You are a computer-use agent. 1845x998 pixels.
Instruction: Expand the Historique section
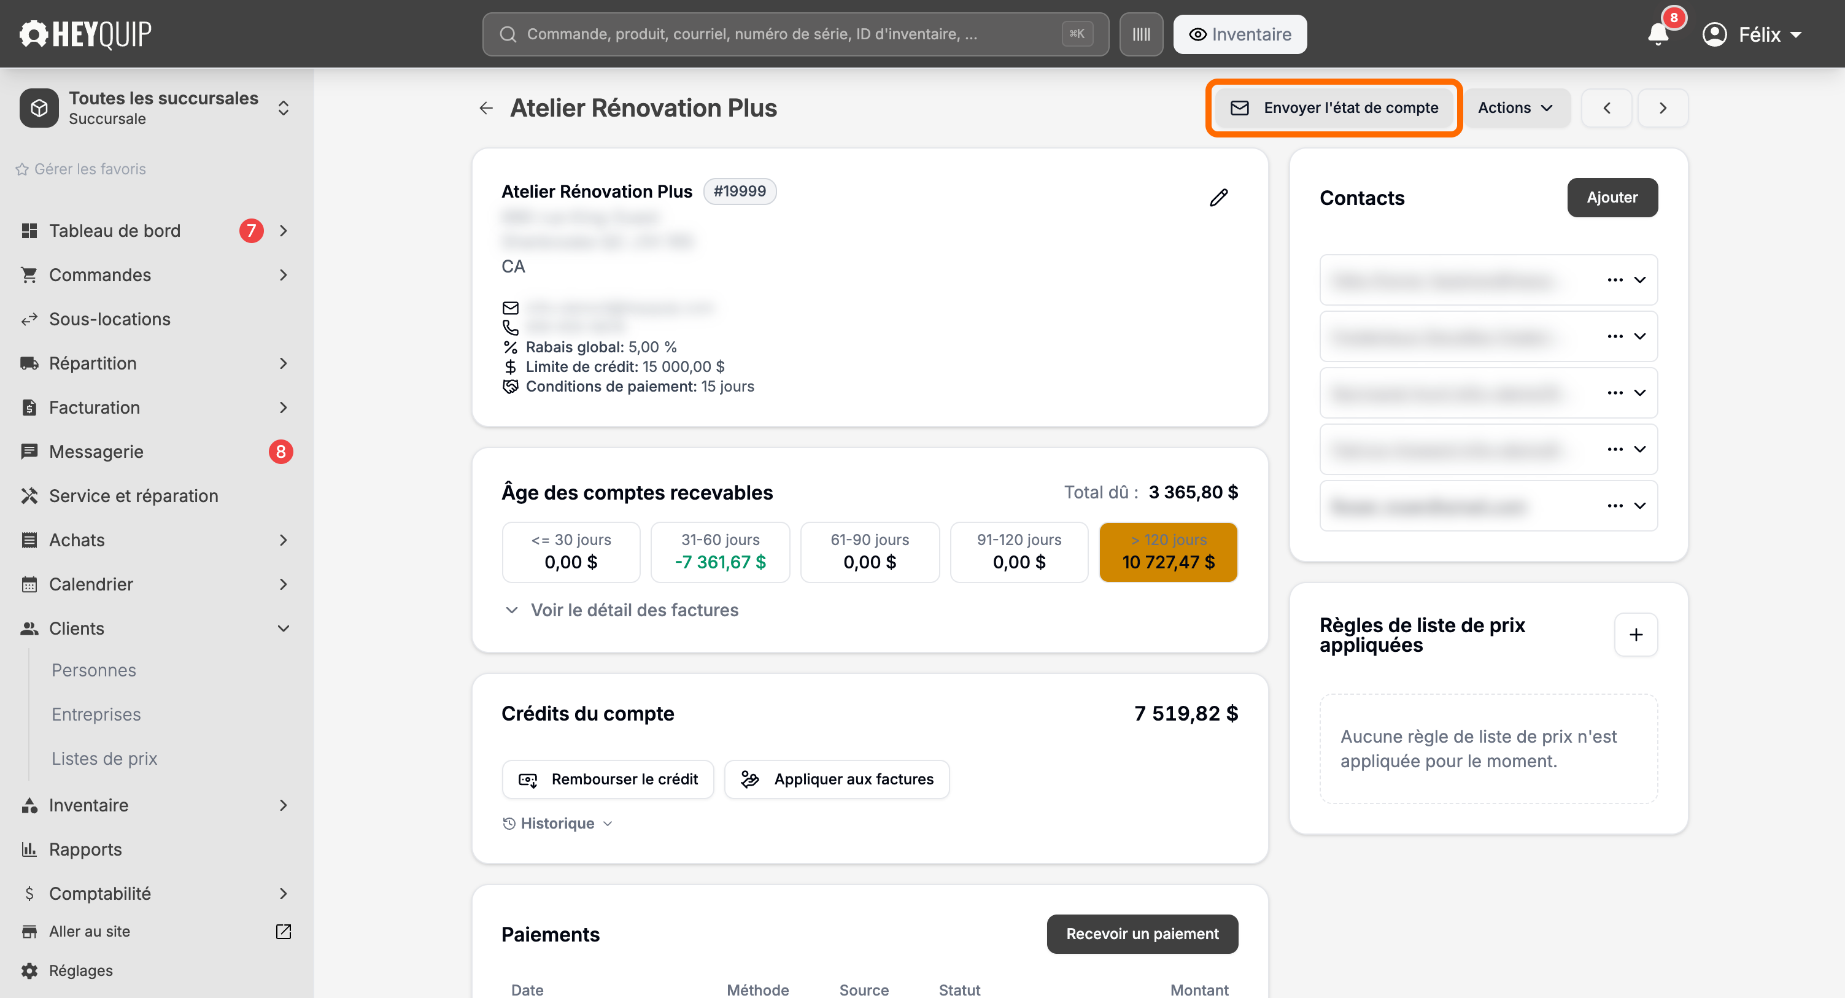[x=558, y=824]
